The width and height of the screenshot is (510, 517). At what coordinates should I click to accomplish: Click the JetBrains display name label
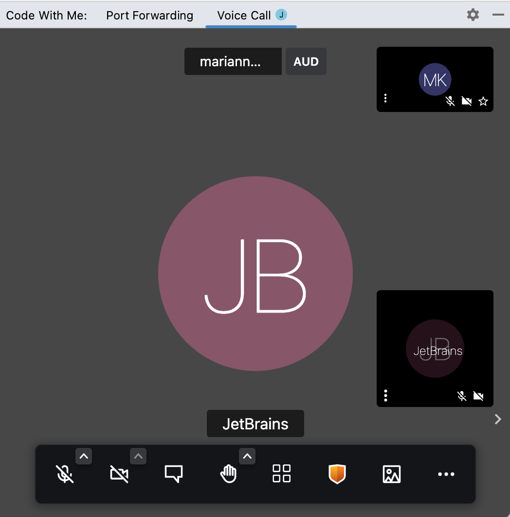click(255, 424)
